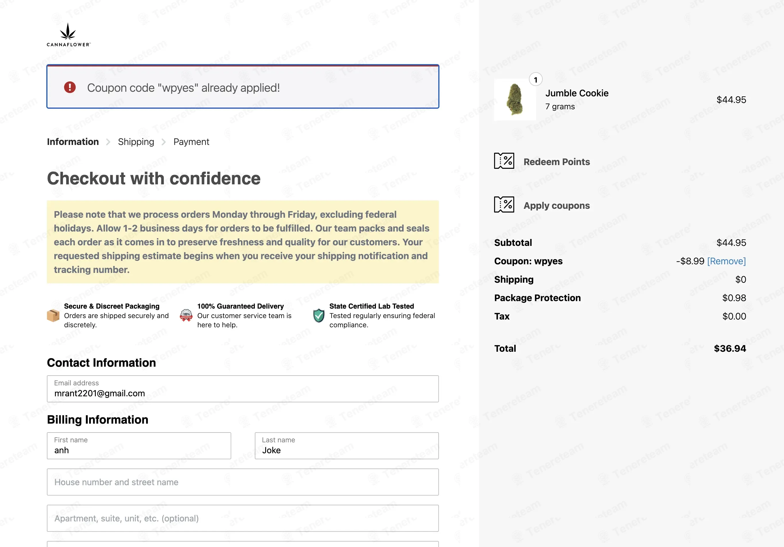The width and height of the screenshot is (784, 547).
Task: Click the Shipping $0 value
Action: pyautogui.click(x=741, y=280)
